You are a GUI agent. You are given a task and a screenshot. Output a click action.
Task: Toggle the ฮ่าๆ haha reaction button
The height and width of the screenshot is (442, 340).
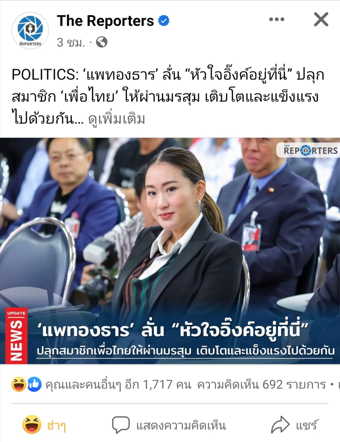click(44, 425)
